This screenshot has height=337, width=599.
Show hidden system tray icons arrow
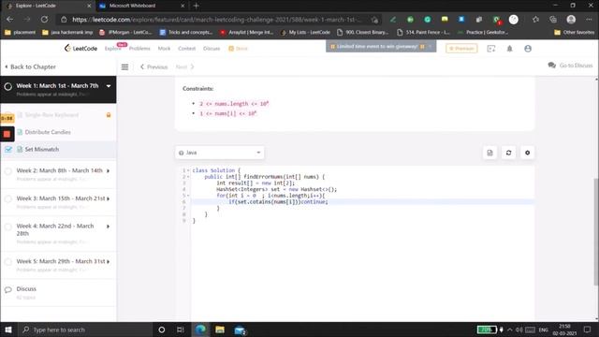[509, 330]
